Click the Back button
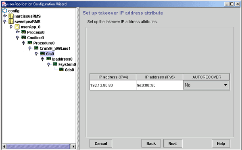This screenshot has width=242, height=150. [151, 144]
